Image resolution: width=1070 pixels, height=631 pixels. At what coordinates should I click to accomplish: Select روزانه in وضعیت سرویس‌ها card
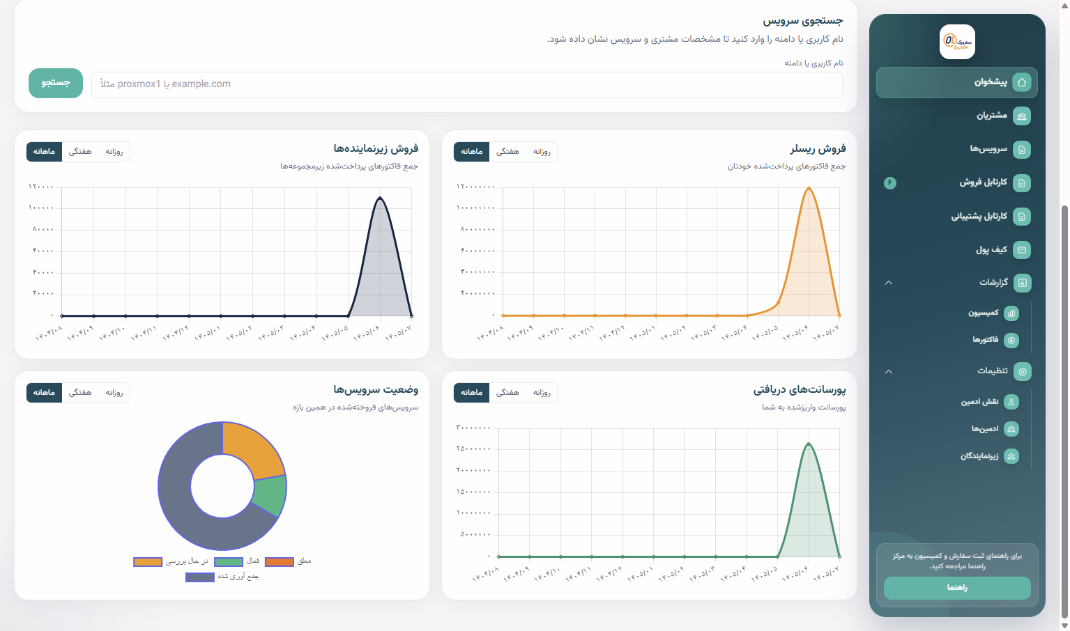(x=114, y=393)
